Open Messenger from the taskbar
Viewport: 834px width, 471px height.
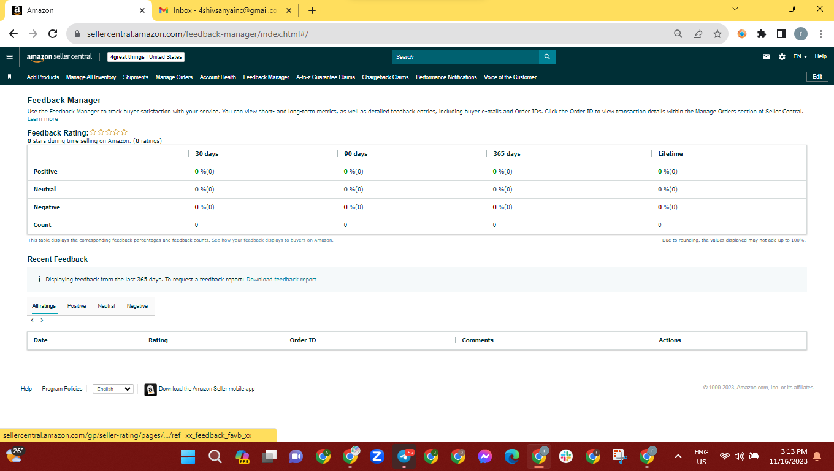[485, 456]
